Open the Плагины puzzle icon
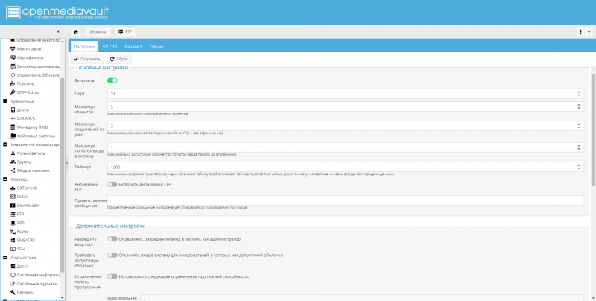 [x=13, y=83]
